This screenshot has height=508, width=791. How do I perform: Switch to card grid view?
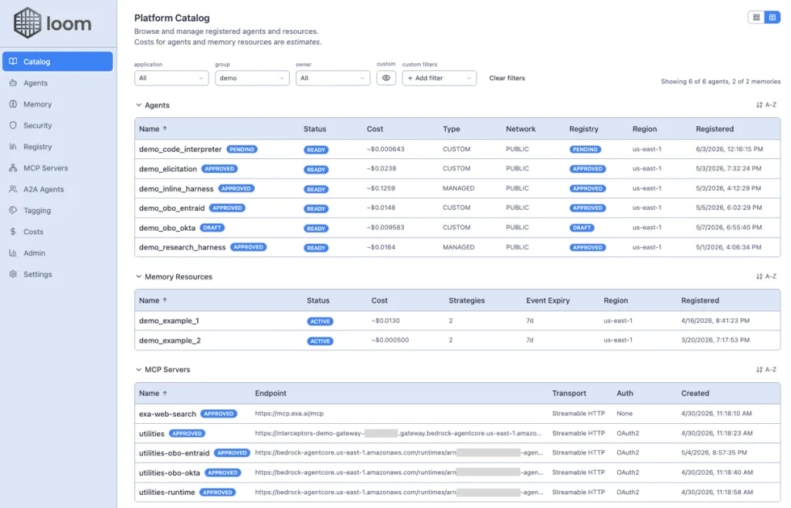click(756, 17)
